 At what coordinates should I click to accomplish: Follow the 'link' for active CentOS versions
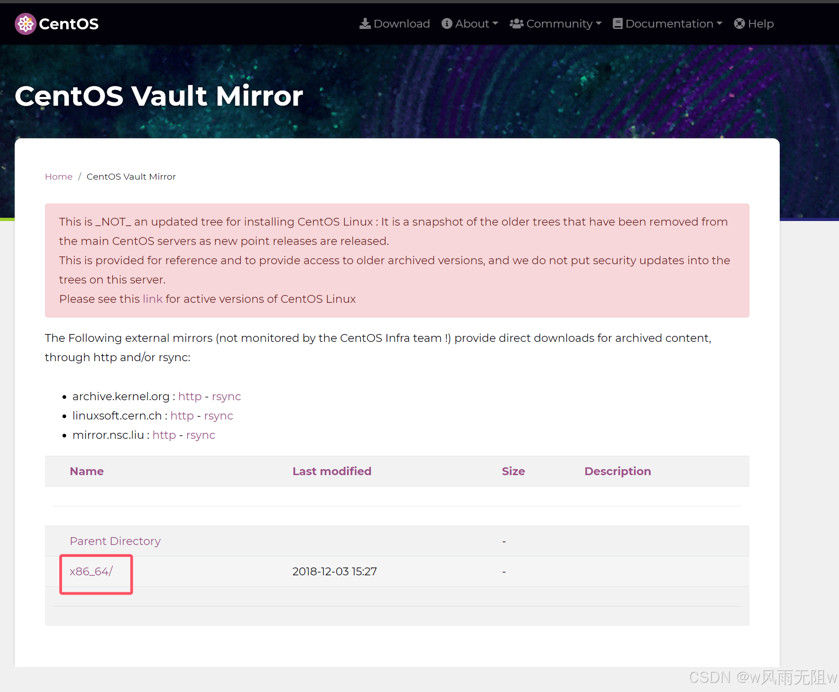(x=153, y=299)
